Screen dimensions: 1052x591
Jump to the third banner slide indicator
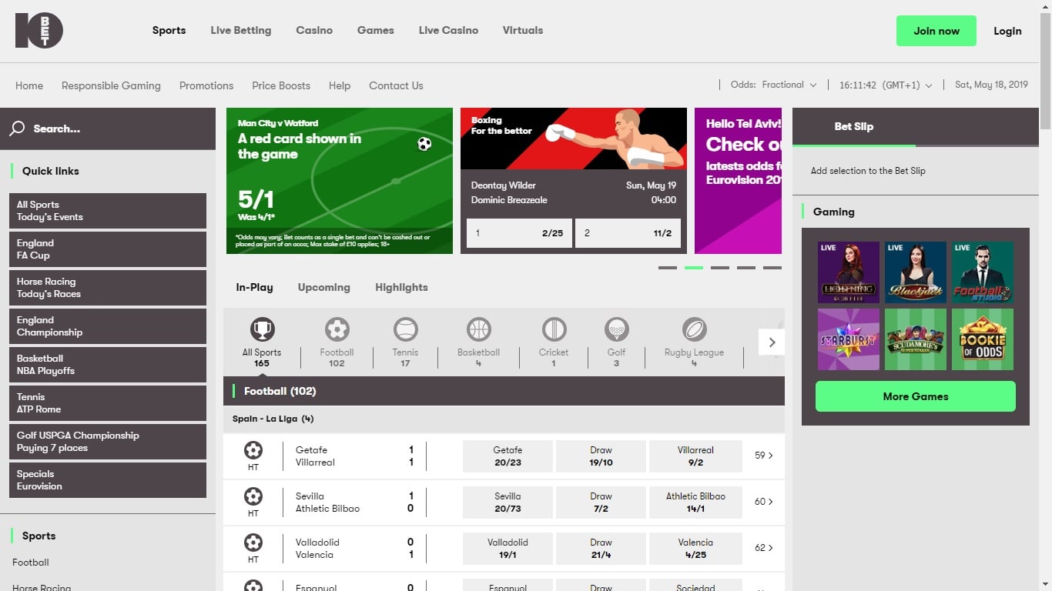pyautogui.click(x=720, y=268)
